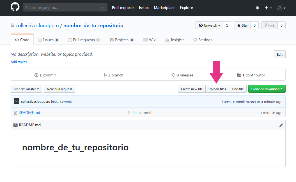Click 'a minute ago' in README.md row
This screenshot has height=182, width=296.
pos(271,113)
